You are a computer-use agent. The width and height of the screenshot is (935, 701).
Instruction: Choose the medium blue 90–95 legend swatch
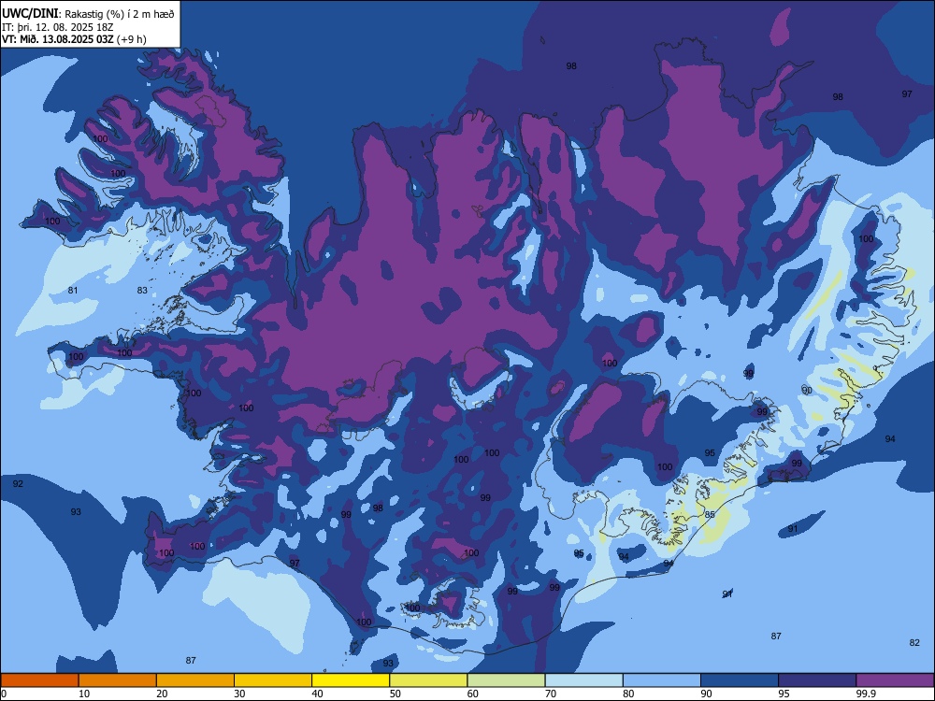coord(740,680)
